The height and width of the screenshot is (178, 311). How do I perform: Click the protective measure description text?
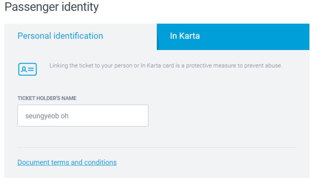tap(166, 66)
